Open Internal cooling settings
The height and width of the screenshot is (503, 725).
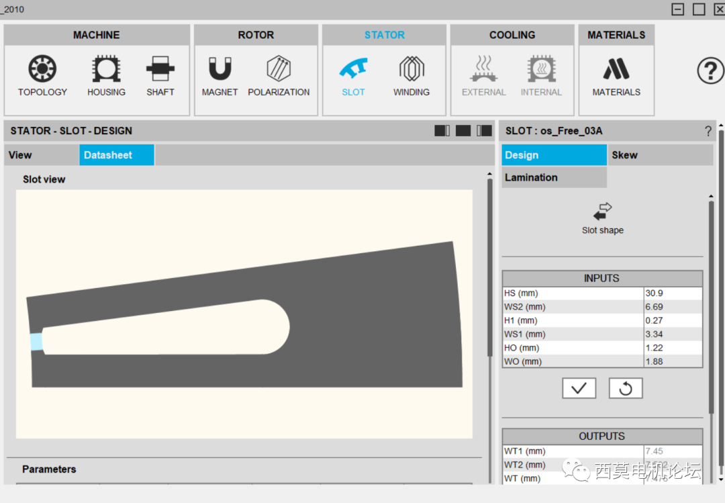[542, 76]
